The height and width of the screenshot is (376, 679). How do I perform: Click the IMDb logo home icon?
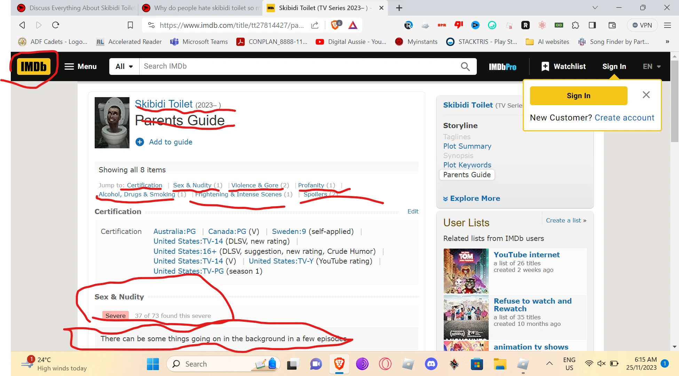pos(34,66)
